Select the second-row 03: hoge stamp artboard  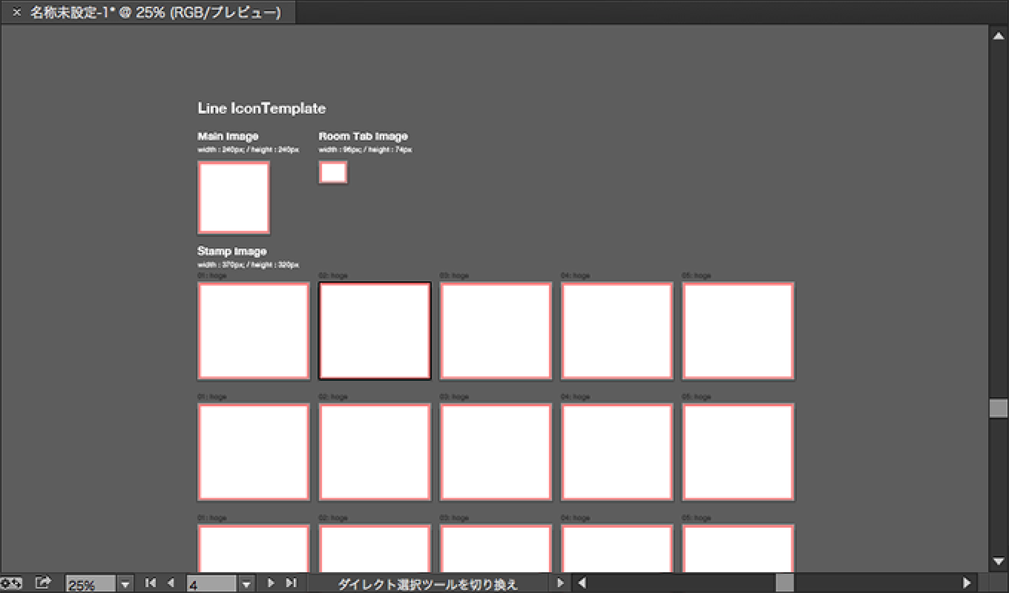tap(495, 452)
